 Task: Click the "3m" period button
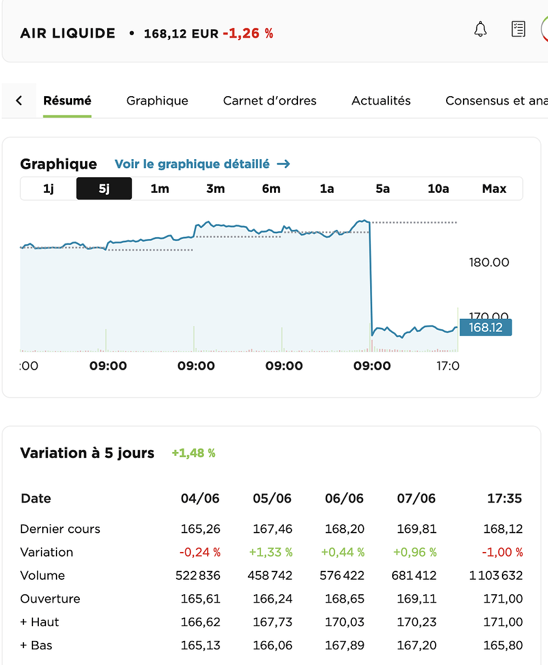point(215,188)
